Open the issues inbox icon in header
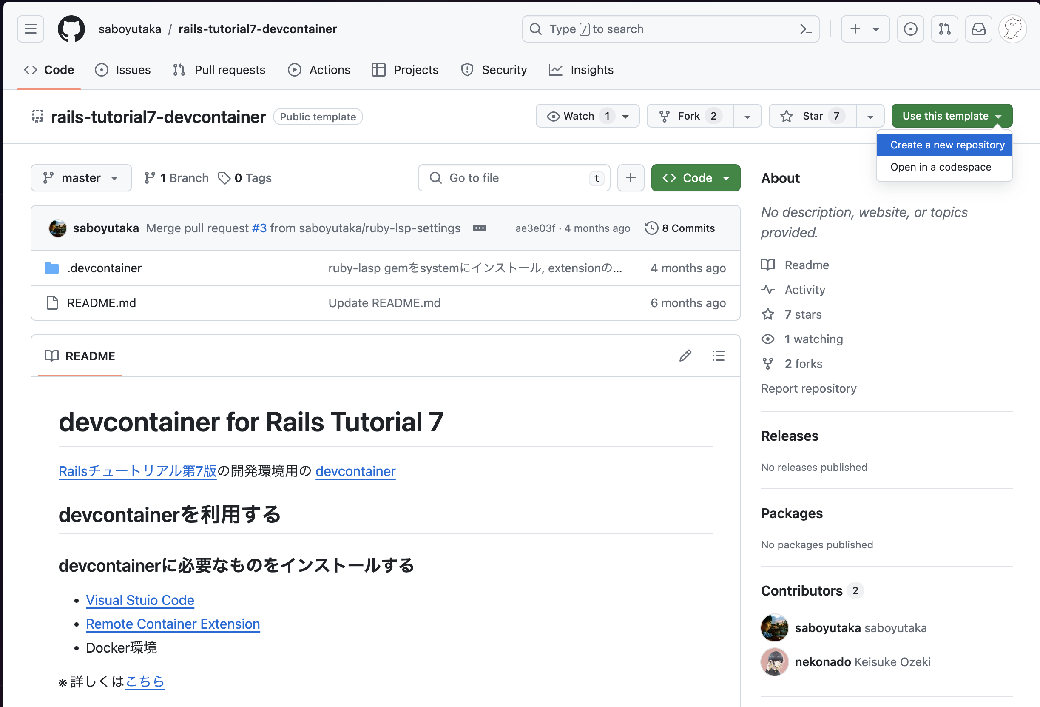This screenshot has width=1040, height=707. click(910, 29)
